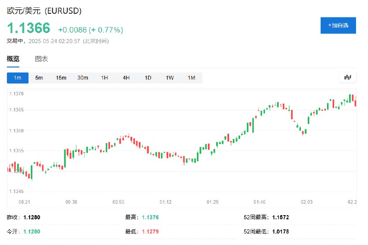Add EURUSD to watchlist with +加自选

pos(338,25)
